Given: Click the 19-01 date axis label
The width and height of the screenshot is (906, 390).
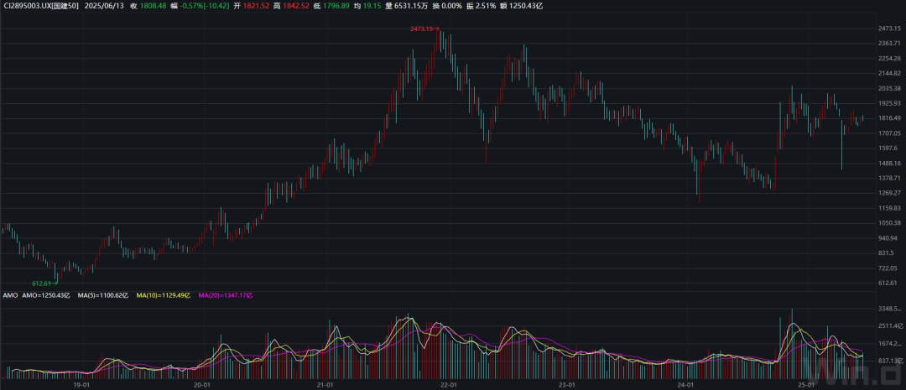Looking at the screenshot, I should pos(81,385).
